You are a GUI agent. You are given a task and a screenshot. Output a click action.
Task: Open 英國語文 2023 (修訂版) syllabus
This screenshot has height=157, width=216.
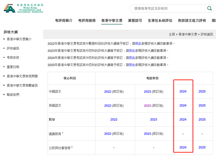147,106
